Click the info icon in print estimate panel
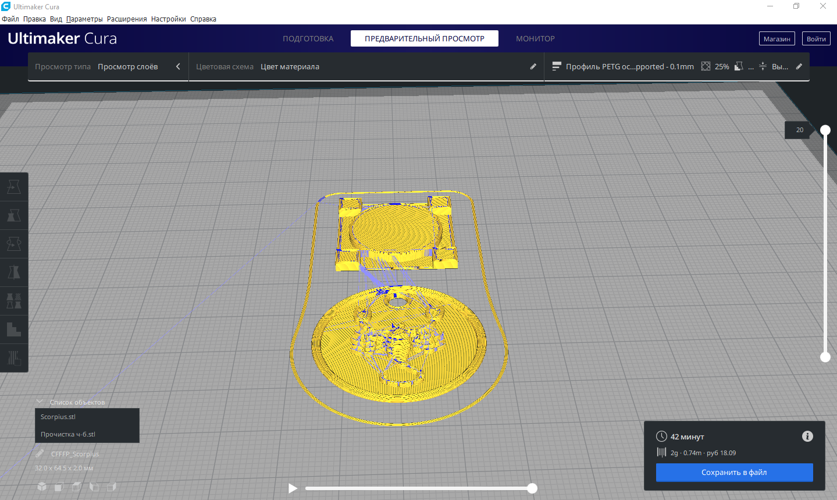The image size is (837, 500). tap(807, 436)
